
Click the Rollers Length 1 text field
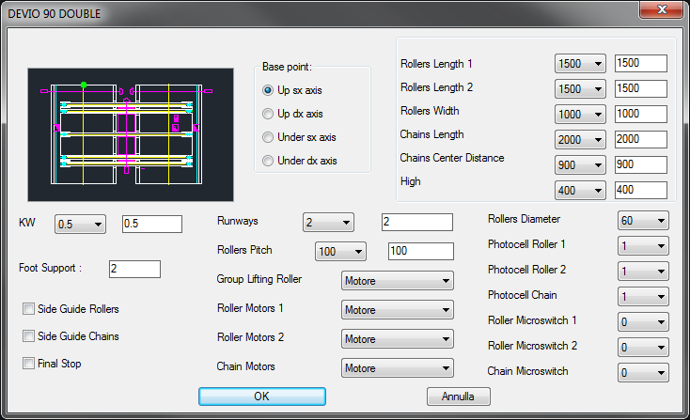click(x=641, y=63)
